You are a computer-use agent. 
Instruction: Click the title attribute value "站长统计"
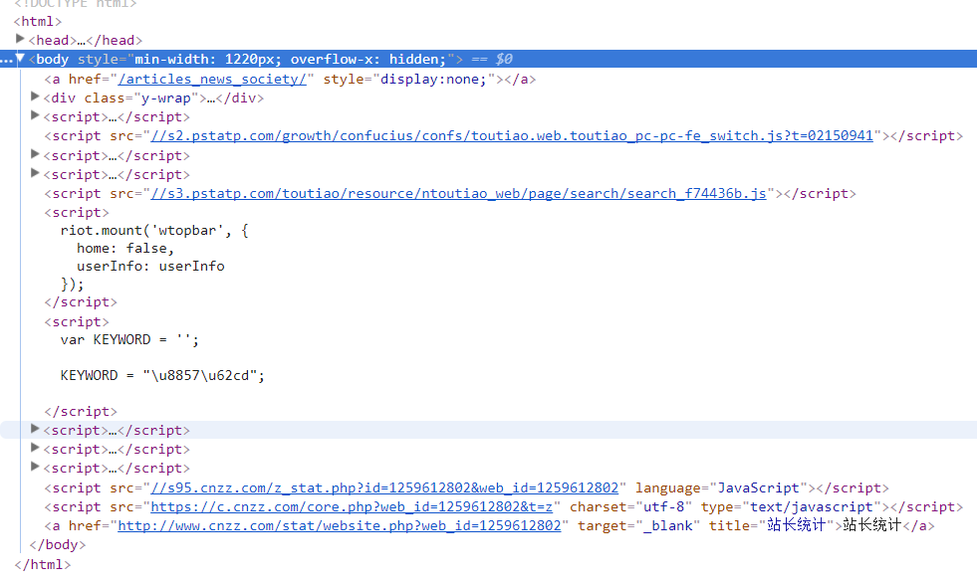(x=796, y=526)
